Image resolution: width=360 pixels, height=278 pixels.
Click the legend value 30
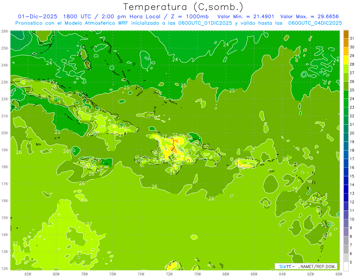352,47
